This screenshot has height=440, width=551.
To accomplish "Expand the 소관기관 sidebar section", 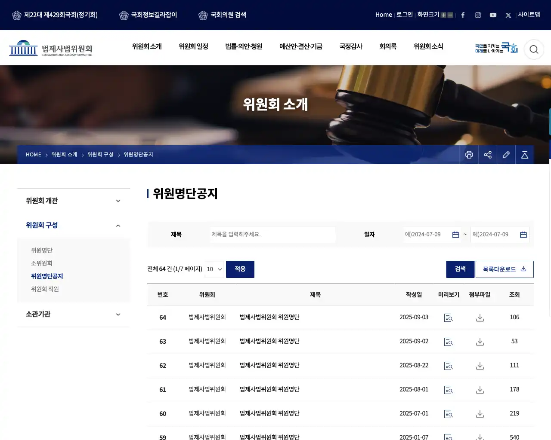I will (x=74, y=314).
